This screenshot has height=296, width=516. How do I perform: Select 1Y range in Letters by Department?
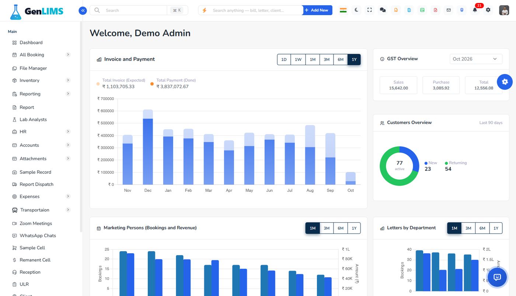click(x=496, y=228)
